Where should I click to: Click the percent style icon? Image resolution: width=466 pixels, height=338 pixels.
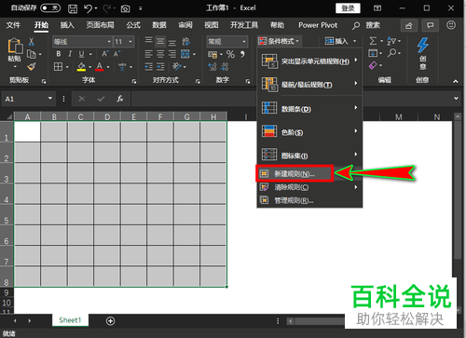pyautogui.click(x=230, y=54)
